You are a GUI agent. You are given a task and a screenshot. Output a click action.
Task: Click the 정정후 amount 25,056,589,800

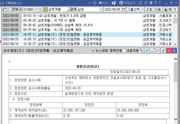[128, 110]
